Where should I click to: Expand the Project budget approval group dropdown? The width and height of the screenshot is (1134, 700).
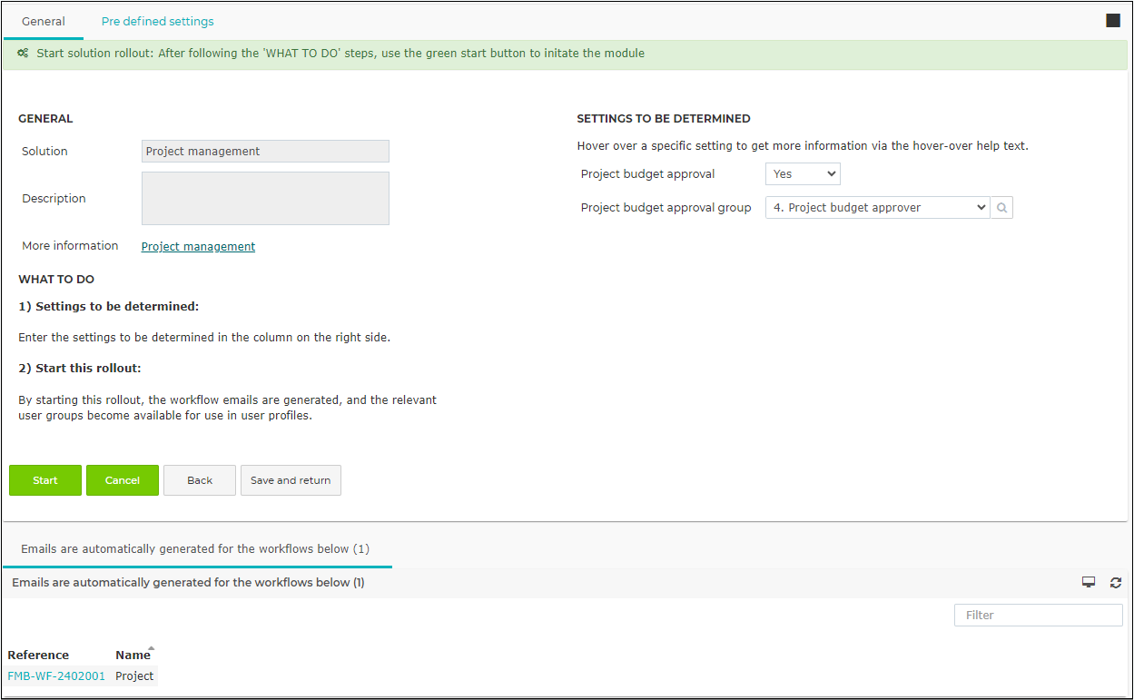tap(877, 208)
